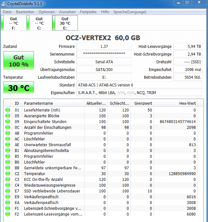Click the status dot for Wiederzuweisungsereignisse
This screenshot has width=208, height=222.
(8, 185)
